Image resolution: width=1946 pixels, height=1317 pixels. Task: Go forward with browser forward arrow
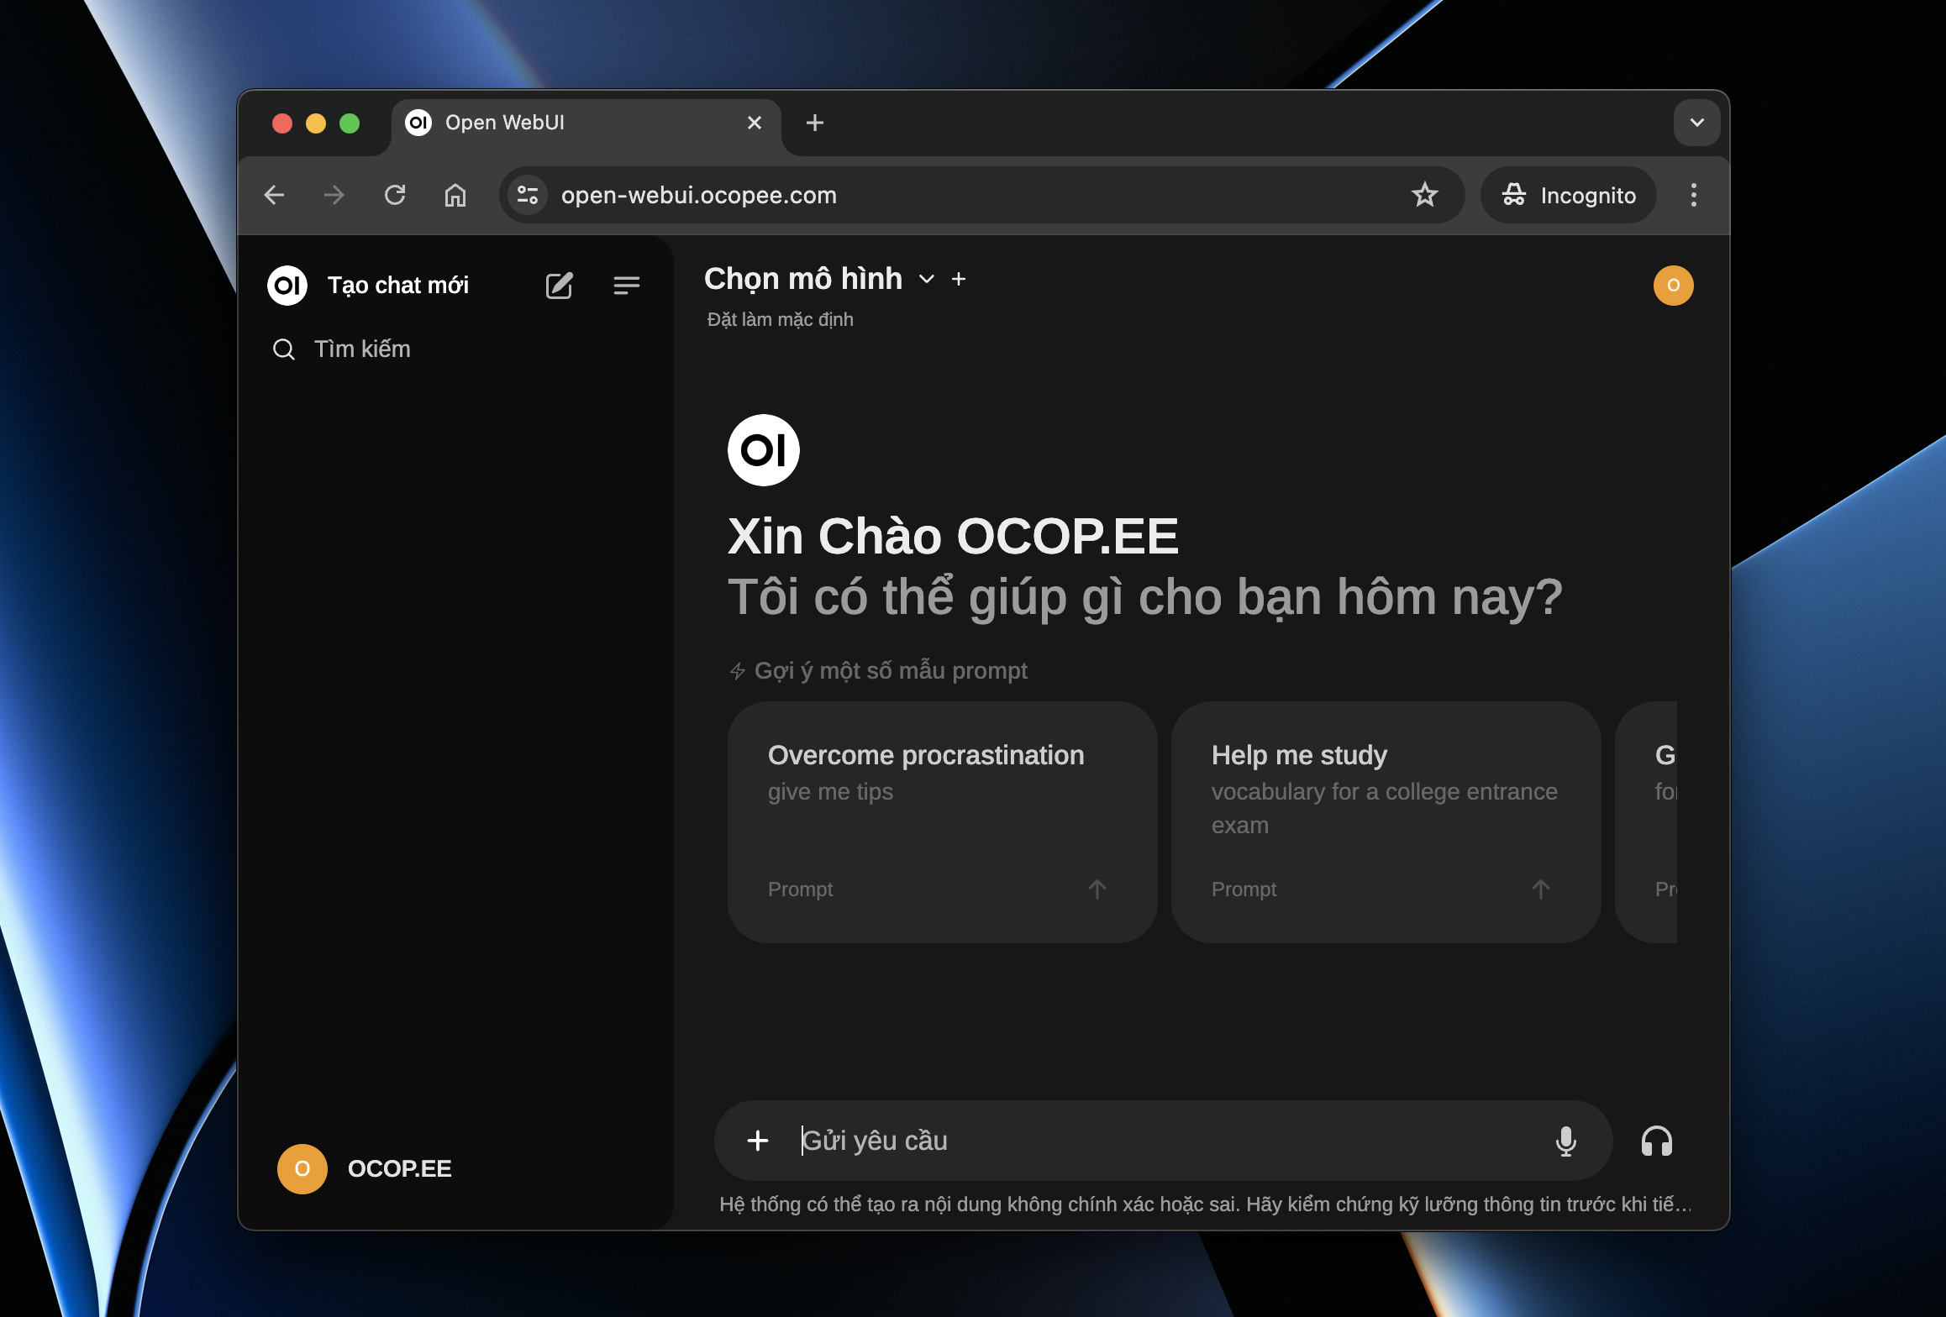click(334, 195)
